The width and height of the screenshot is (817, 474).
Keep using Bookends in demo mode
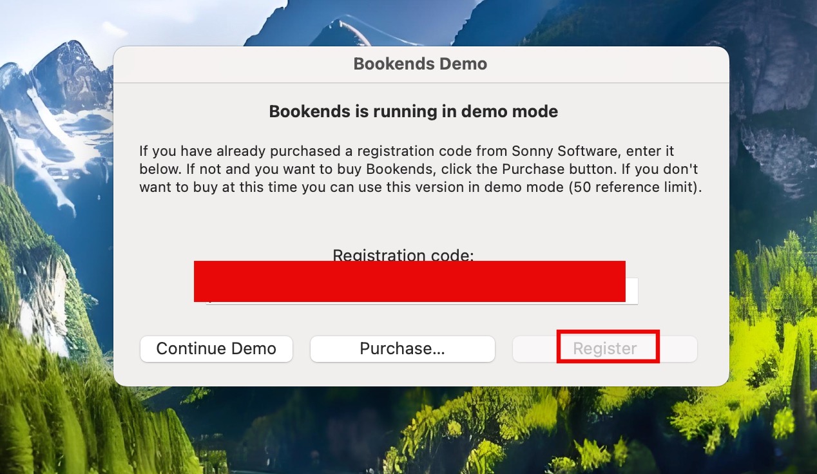216,348
